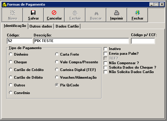The width and height of the screenshot is (167, 121).
Task: Click the Descrição field containing PIX TESTE
Action: pos(81,41)
